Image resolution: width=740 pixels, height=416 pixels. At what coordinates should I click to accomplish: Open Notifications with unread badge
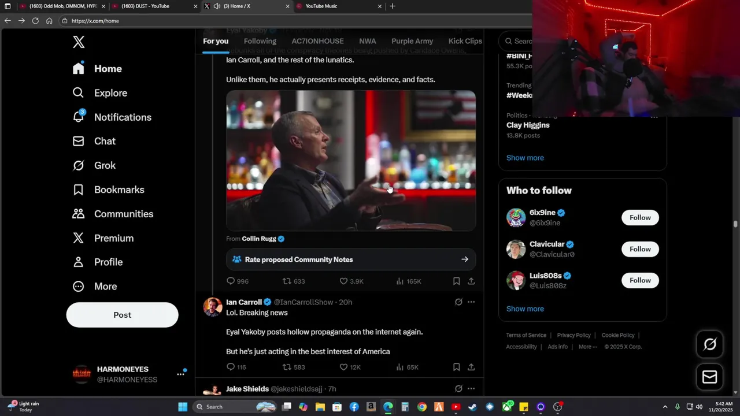point(112,117)
